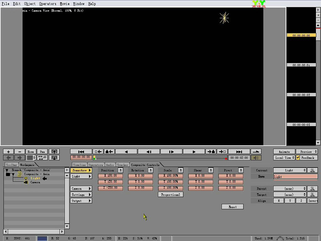Open the schematic view icon
The width and height of the screenshot is (321, 241).
(42, 158)
